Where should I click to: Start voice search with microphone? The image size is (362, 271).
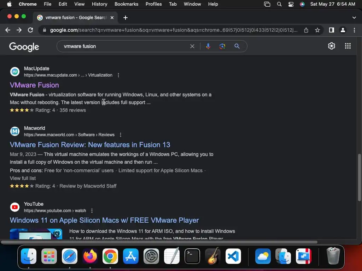pos(208,46)
